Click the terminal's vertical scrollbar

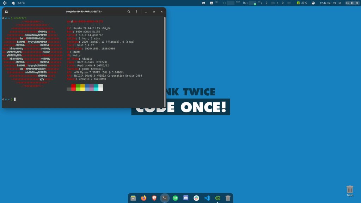pos(164,62)
